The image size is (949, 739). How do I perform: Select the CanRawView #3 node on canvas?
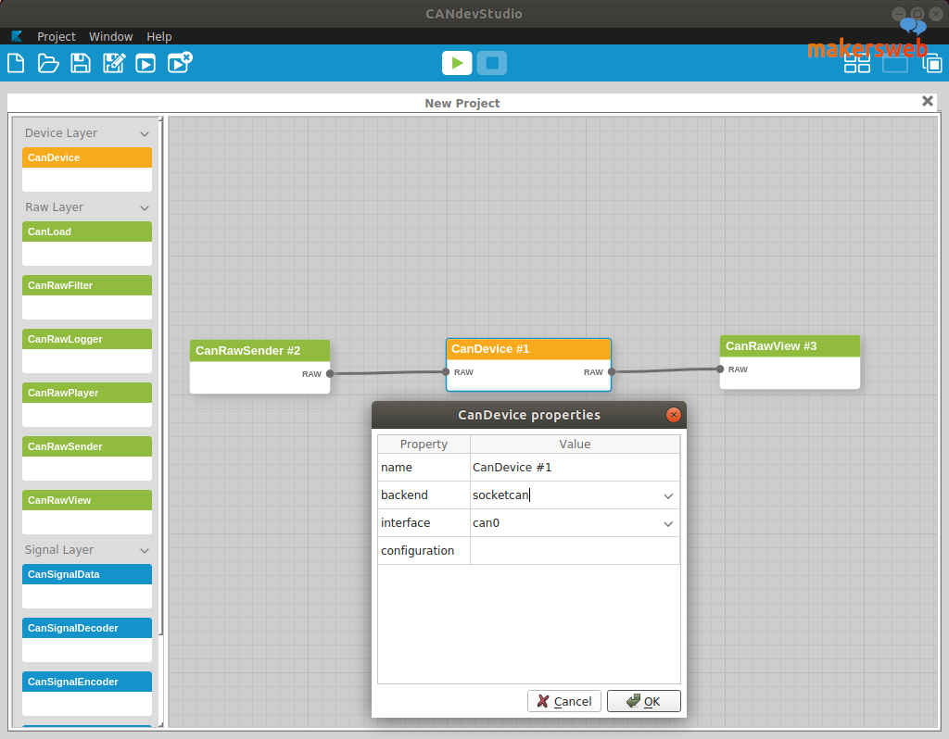click(x=790, y=346)
